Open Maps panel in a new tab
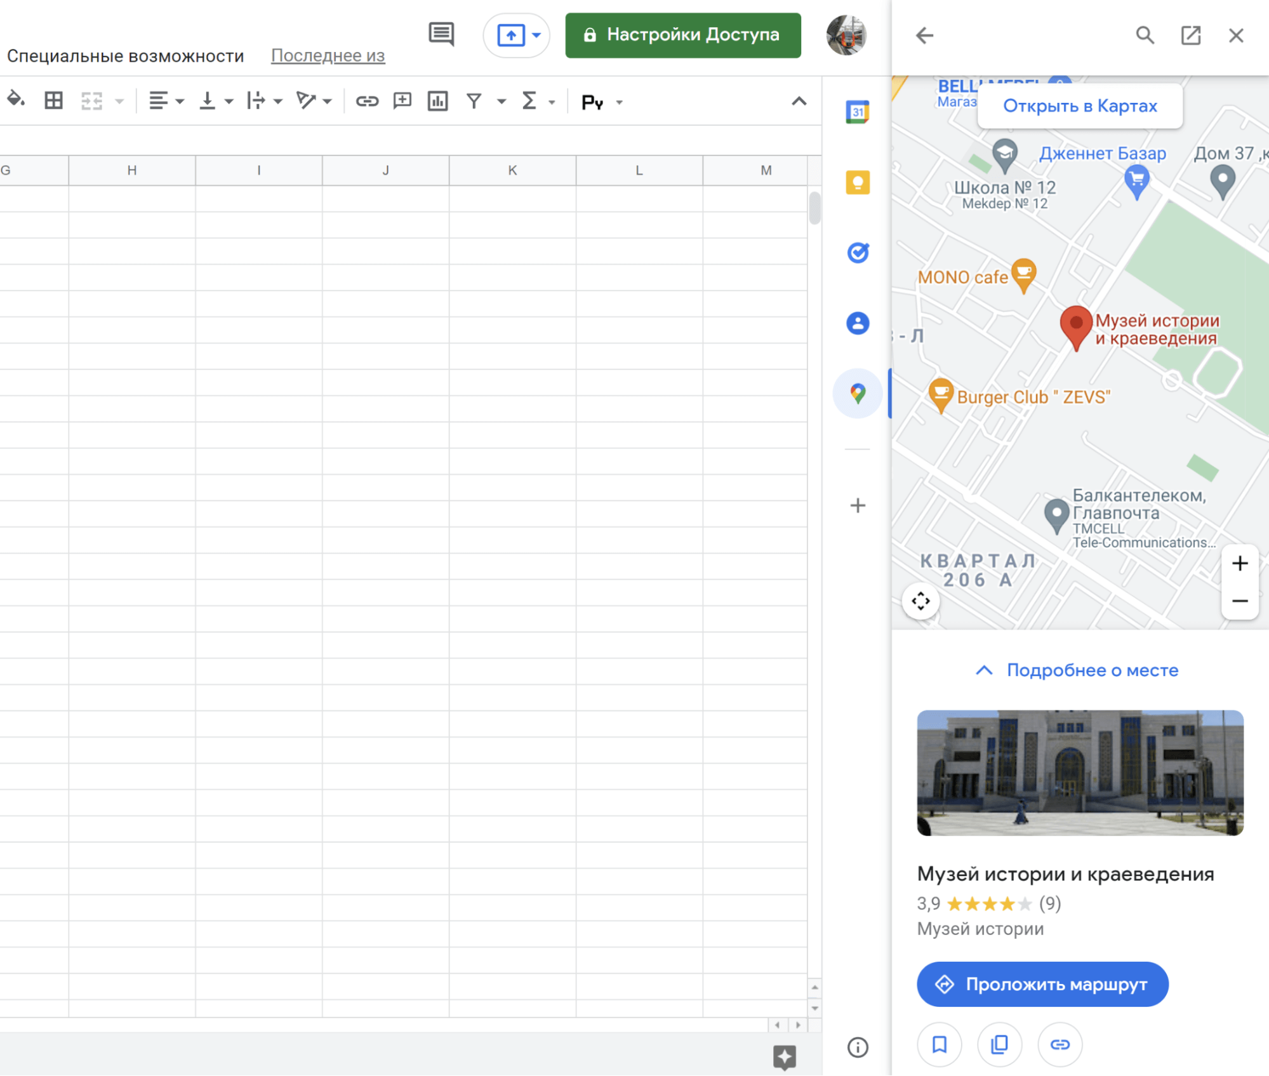Screen dimensions: 1269x1076 coord(1191,35)
